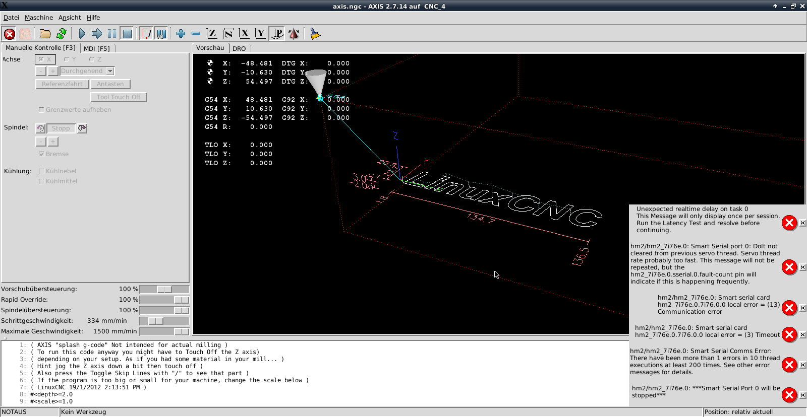The height and width of the screenshot is (417, 807).
Task: Click the Schrittgeschwindigkeit slider
Action: pyautogui.click(x=164, y=321)
